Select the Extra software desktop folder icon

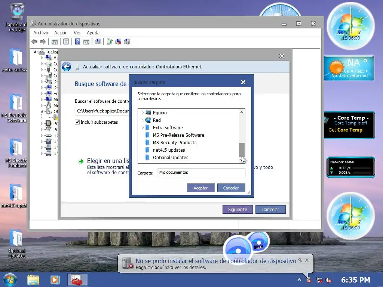pyautogui.click(x=15, y=60)
